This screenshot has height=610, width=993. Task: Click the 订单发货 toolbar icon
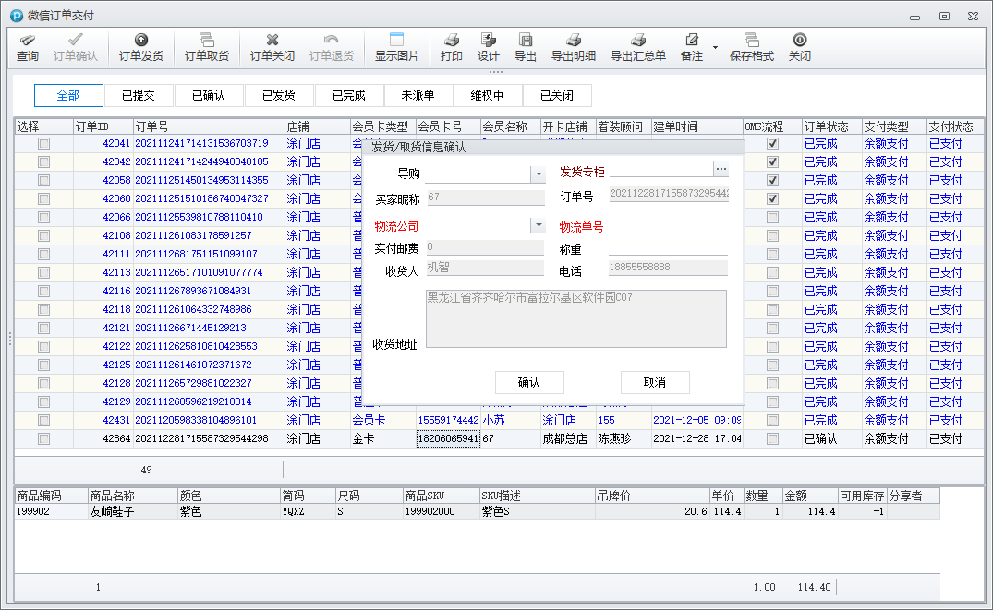[140, 41]
